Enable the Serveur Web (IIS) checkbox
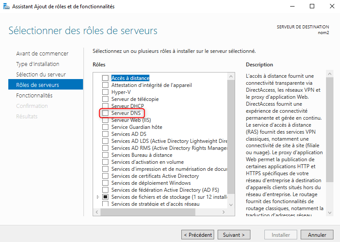 [105, 120]
